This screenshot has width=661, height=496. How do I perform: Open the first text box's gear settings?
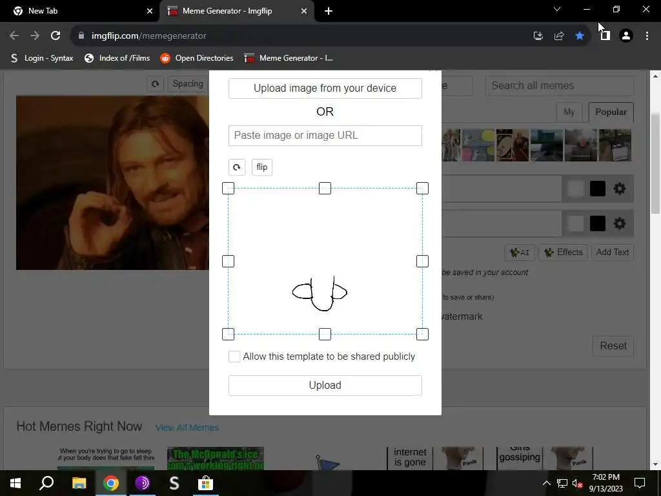620,189
